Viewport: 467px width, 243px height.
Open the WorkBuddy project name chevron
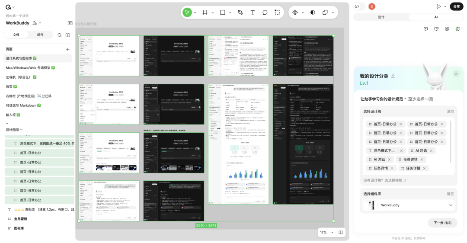40,23
